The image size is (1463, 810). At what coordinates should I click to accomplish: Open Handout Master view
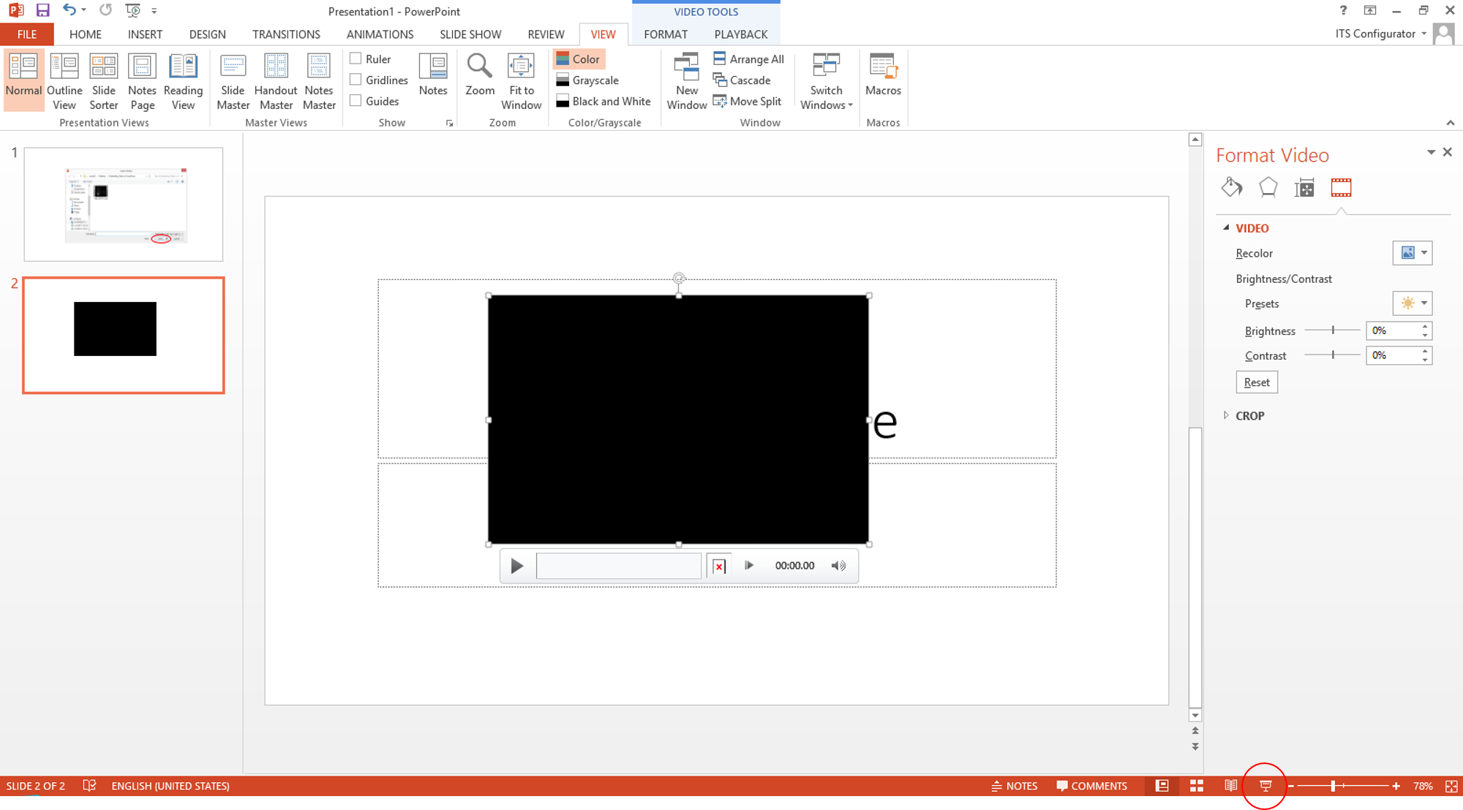tap(276, 80)
